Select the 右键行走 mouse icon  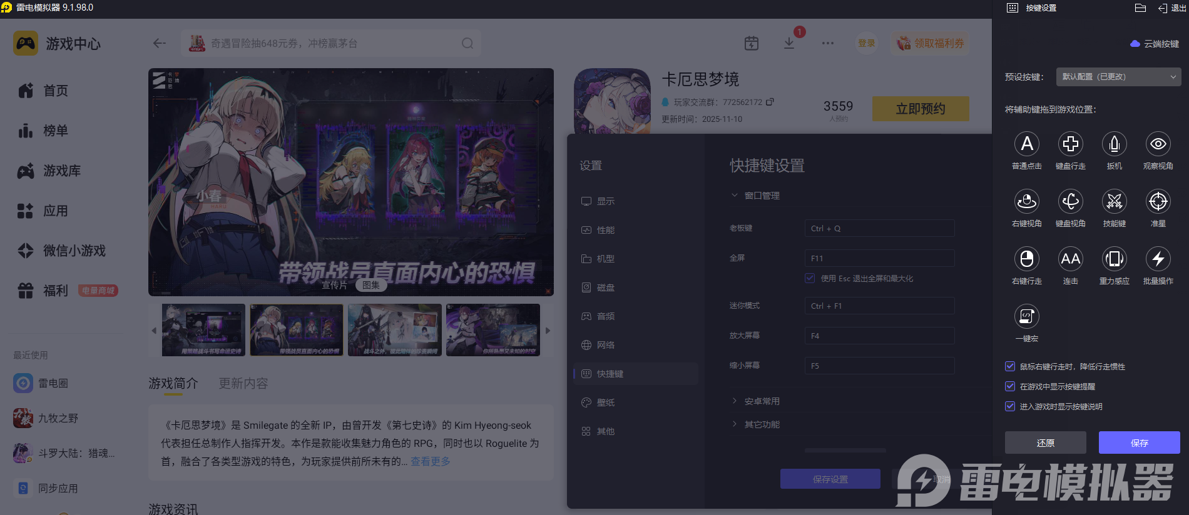click(1026, 259)
